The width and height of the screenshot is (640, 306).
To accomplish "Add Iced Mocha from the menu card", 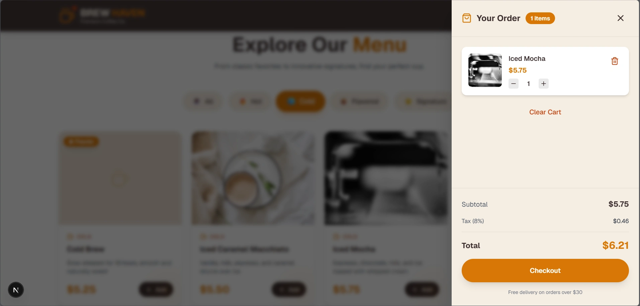I will tap(422, 290).
